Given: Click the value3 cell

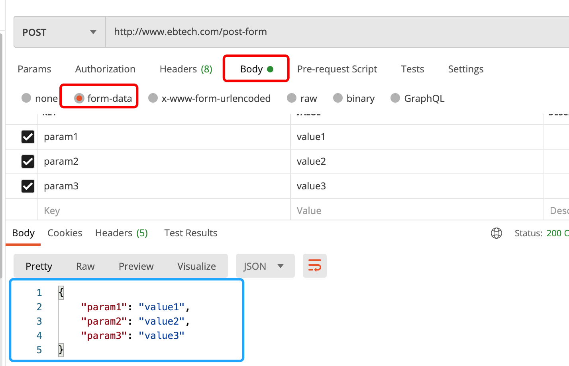Looking at the screenshot, I should [417, 186].
